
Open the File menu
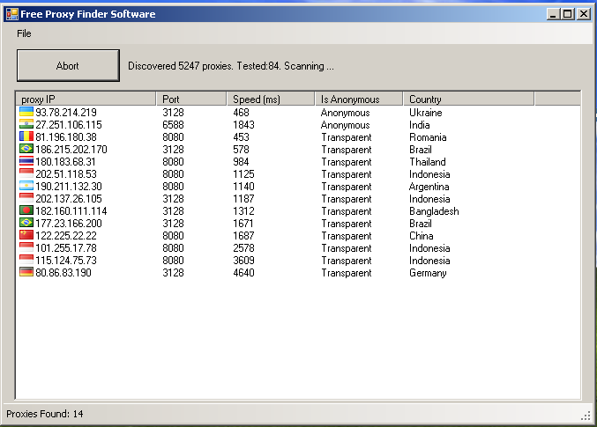[24, 33]
